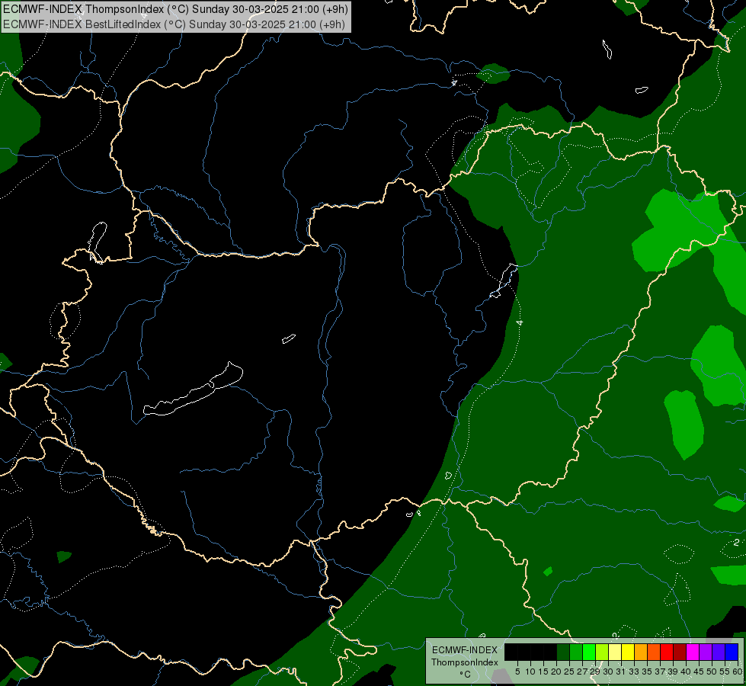Click the bright red 37–39 legend swatch
Viewport: 746px width, 686px height.
tap(667, 652)
